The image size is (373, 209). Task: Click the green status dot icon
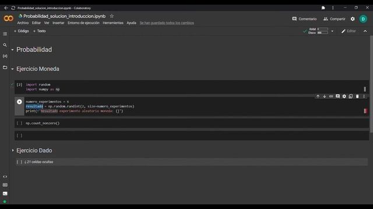click(x=5, y=201)
